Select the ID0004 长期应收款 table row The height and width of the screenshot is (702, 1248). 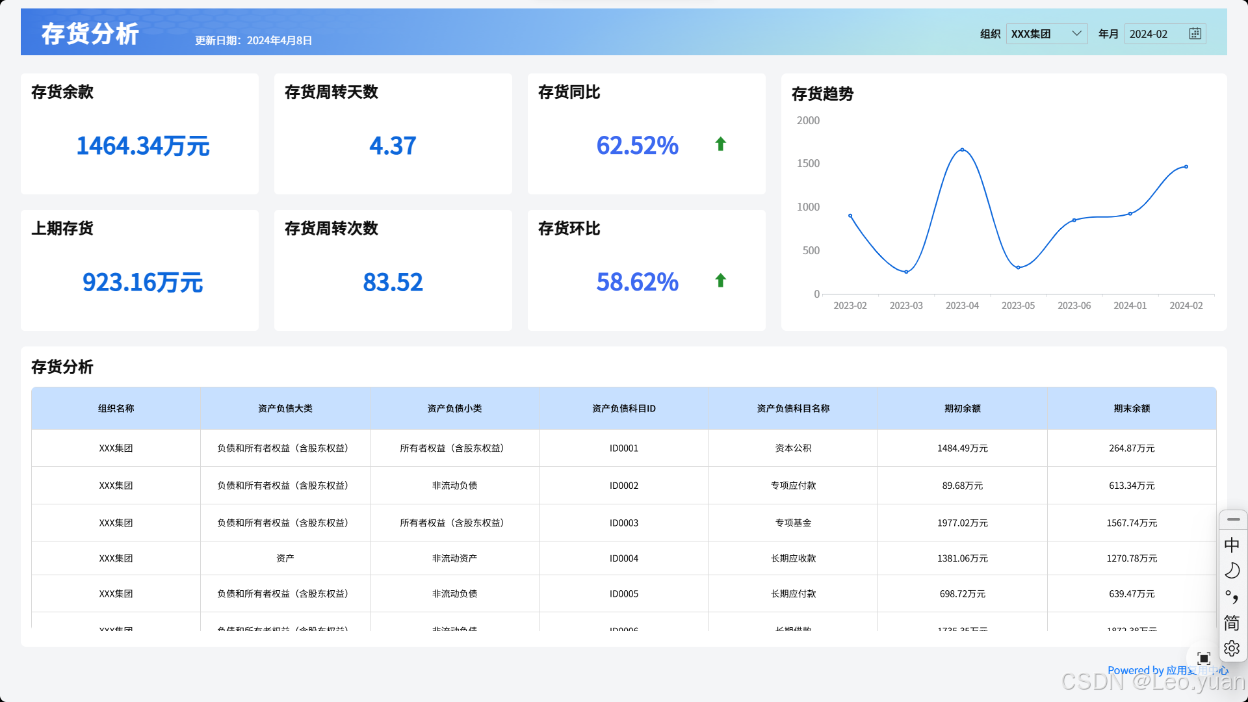[623, 558]
